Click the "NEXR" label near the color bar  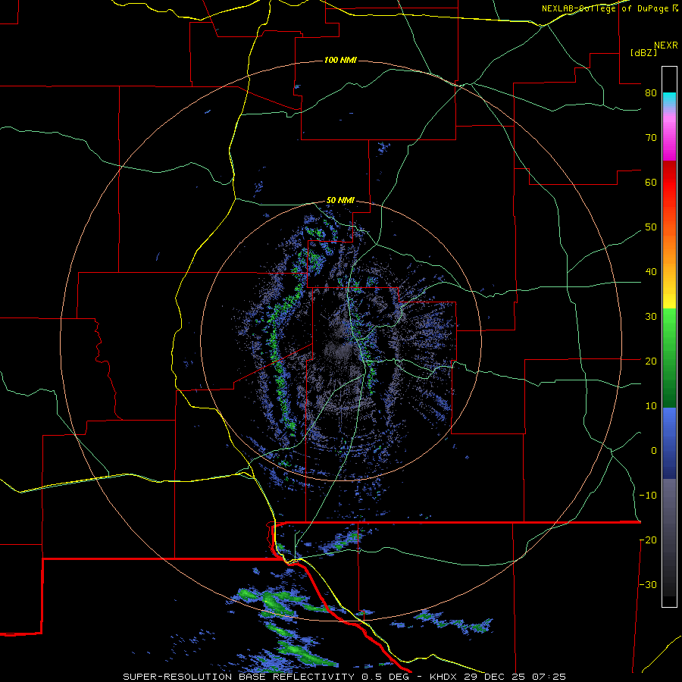[666, 45]
